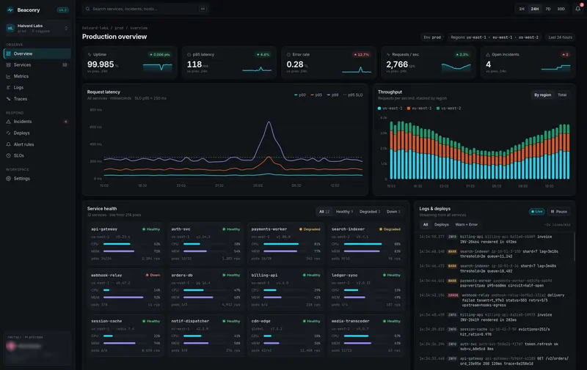This screenshot has width=587, height=370.
Task: Switch throughput view to Total
Action: pos(562,95)
